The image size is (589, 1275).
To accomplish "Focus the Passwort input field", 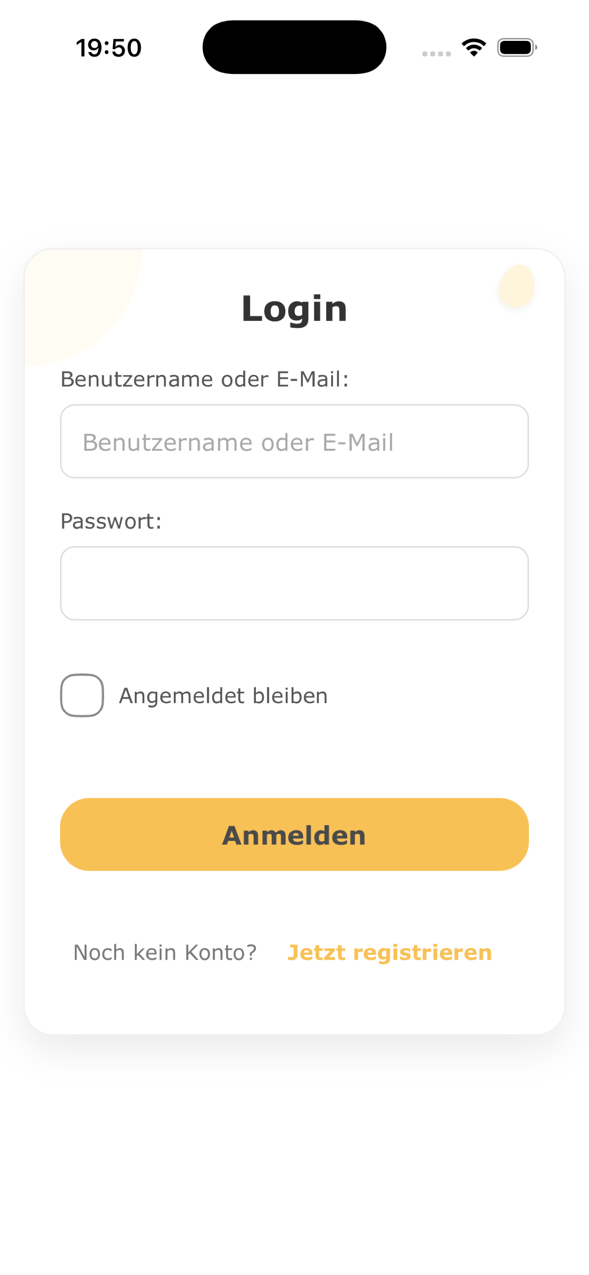I will [x=294, y=583].
